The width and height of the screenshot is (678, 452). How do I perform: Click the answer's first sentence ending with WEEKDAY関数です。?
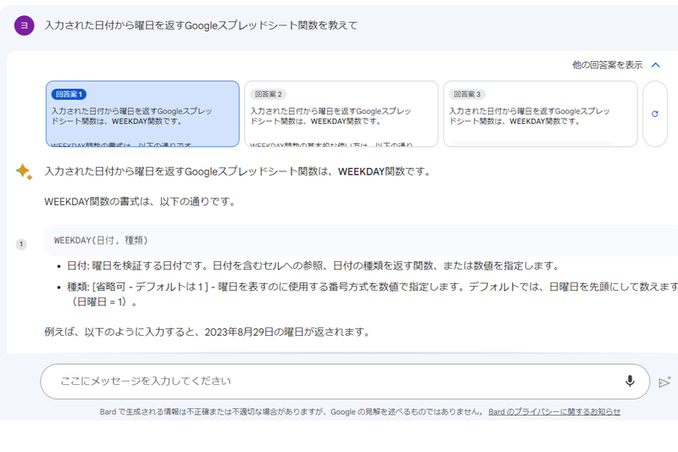coord(238,171)
